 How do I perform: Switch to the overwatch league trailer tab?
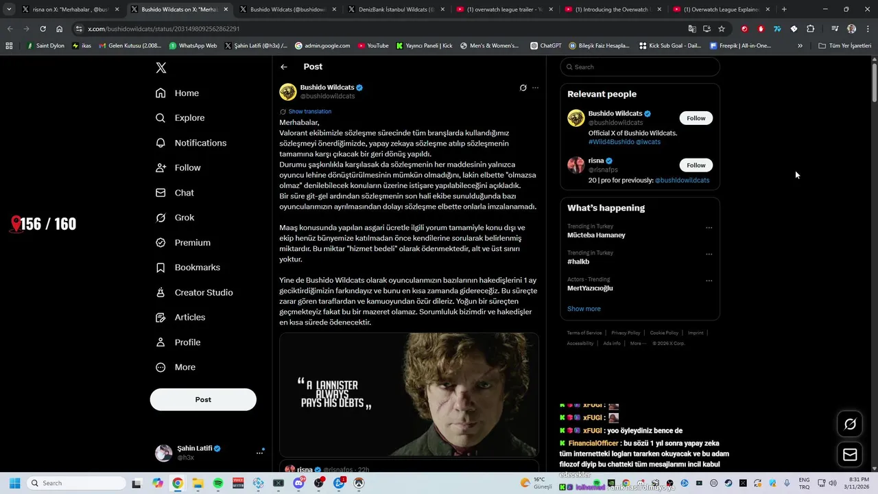click(x=505, y=10)
